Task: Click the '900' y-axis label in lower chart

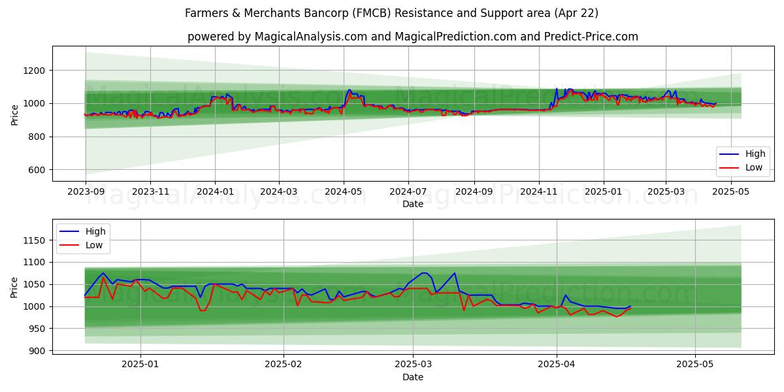Action: coord(39,351)
